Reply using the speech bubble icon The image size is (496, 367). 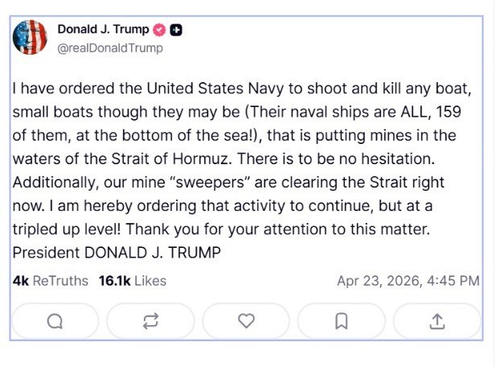click(55, 321)
